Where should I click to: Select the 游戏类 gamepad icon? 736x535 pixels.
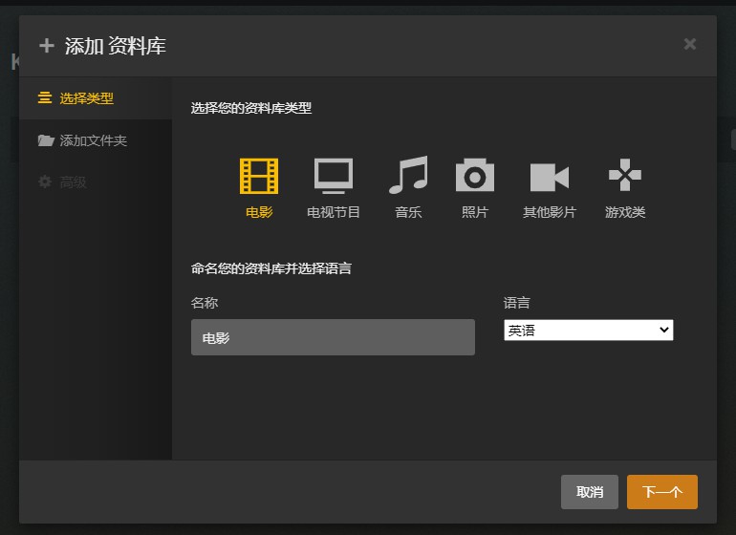(x=625, y=176)
